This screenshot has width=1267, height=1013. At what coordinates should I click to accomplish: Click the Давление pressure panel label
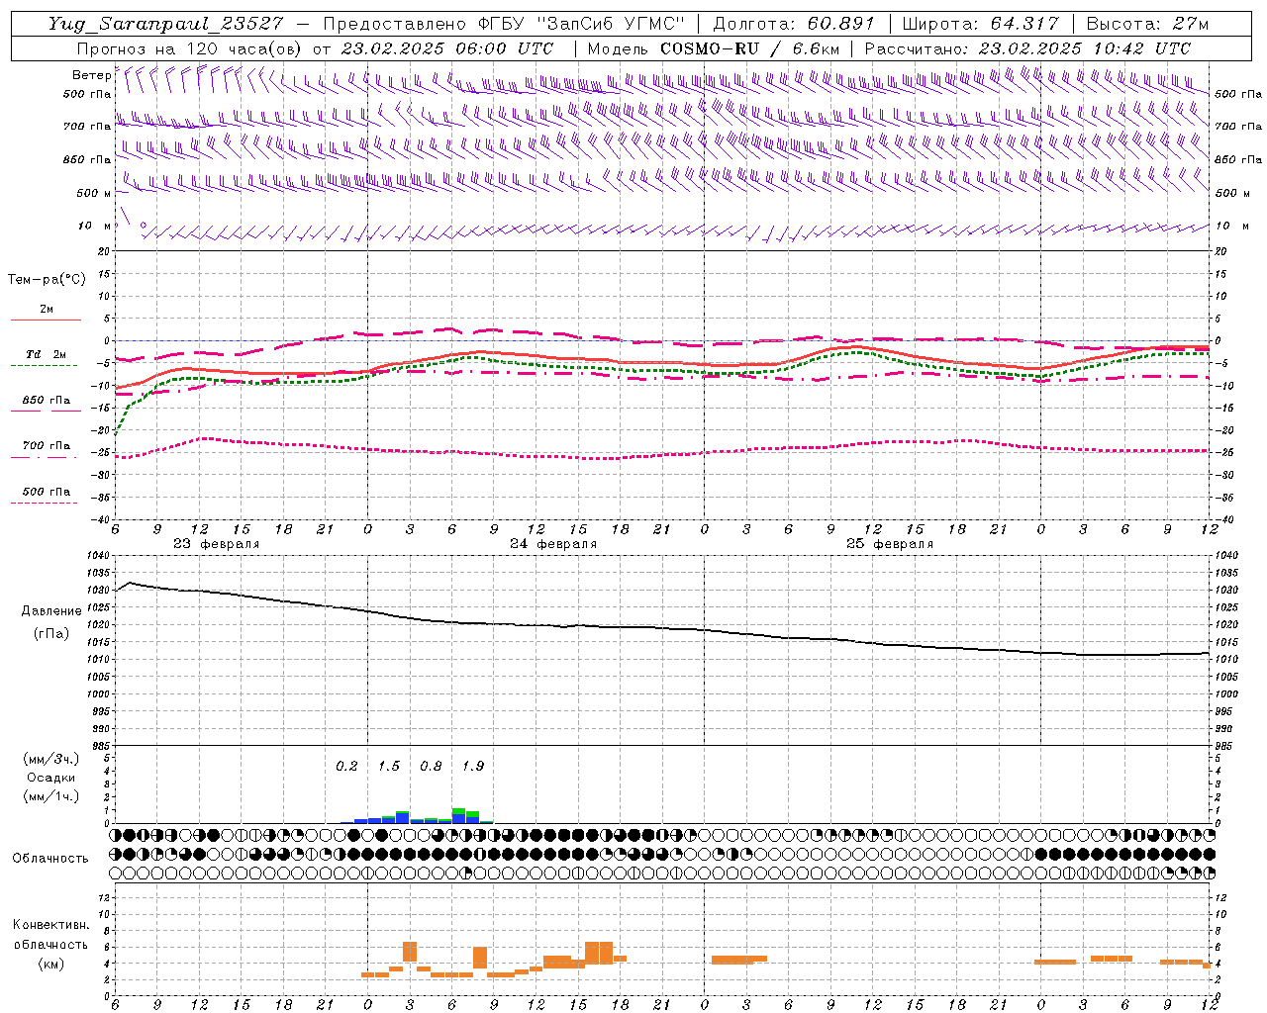point(51,611)
